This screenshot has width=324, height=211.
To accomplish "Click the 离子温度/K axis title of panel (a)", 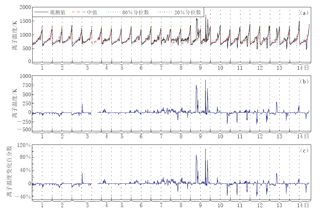I will click(15, 35).
